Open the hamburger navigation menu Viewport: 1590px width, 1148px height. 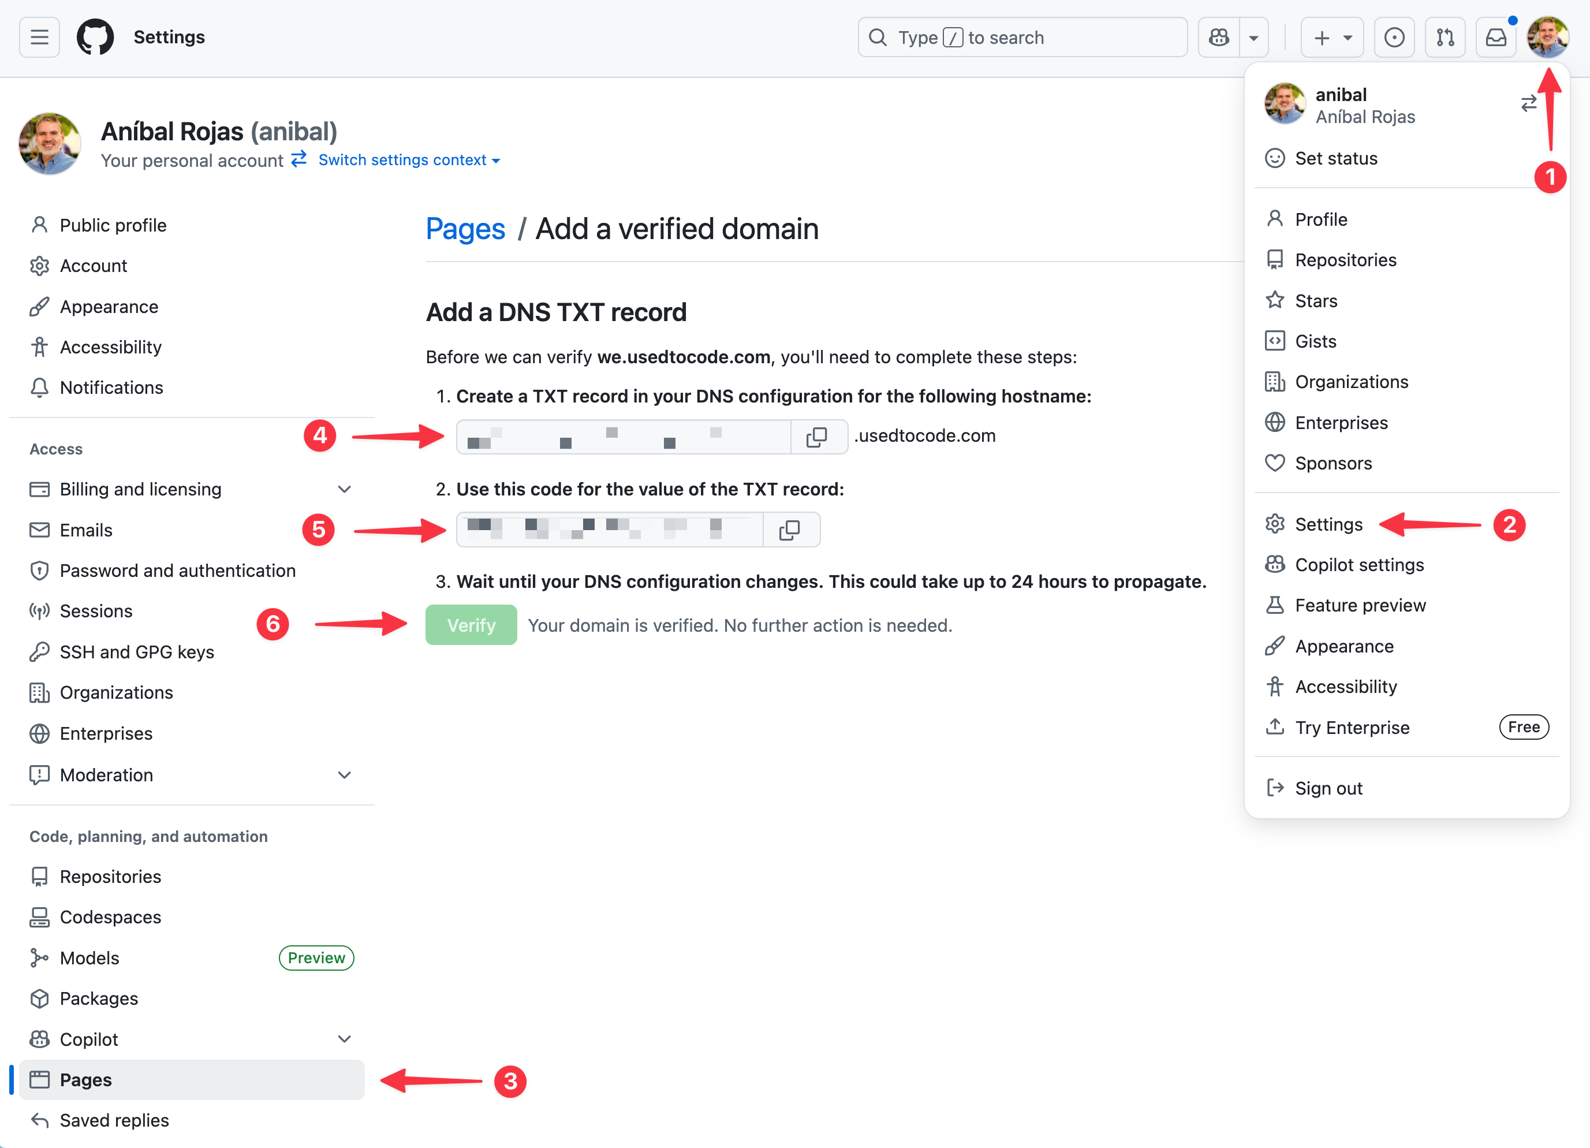pos(39,37)
